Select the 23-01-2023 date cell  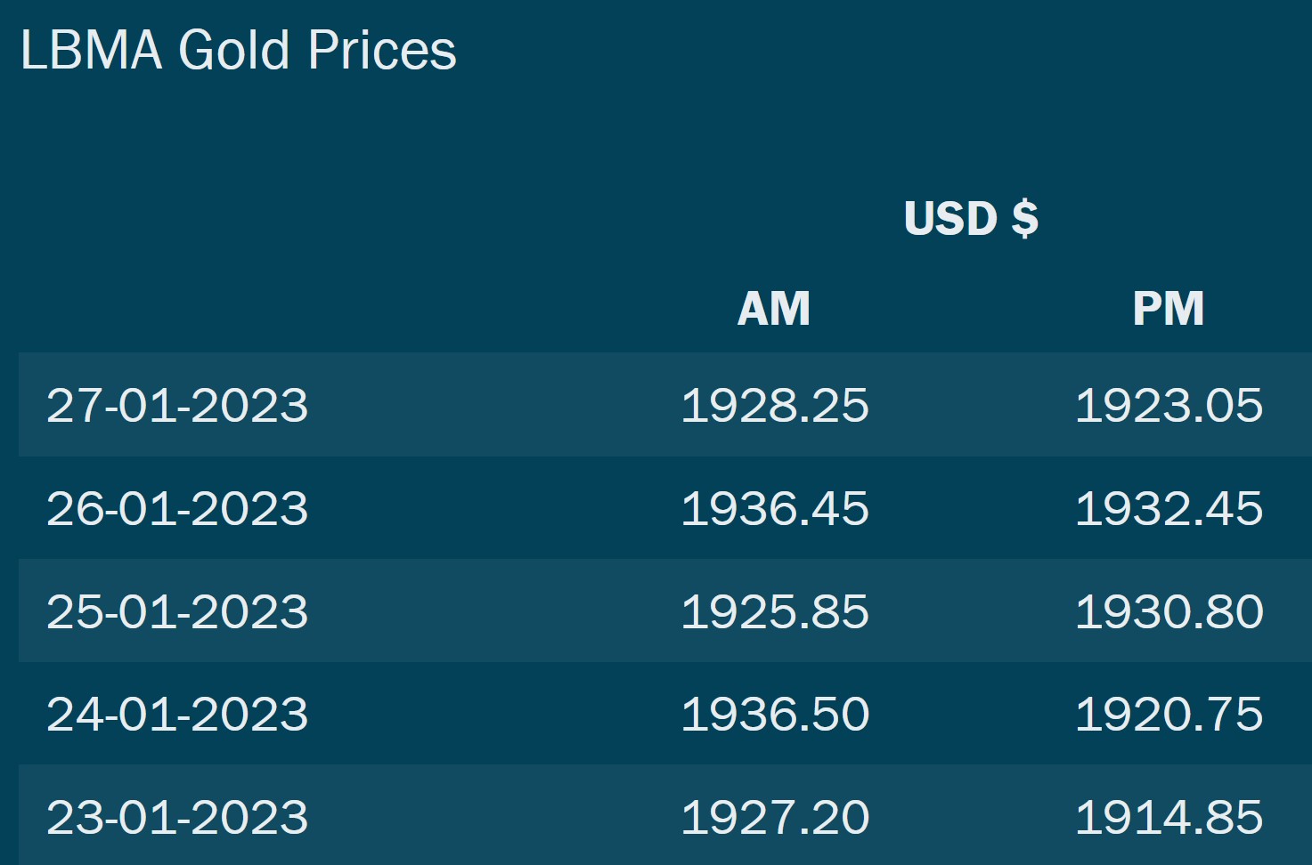(x=177, y=817)
